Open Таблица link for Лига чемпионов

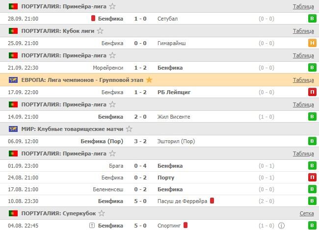[x=303, y=80]
